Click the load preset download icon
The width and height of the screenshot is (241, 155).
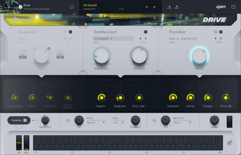click(169, 7)
